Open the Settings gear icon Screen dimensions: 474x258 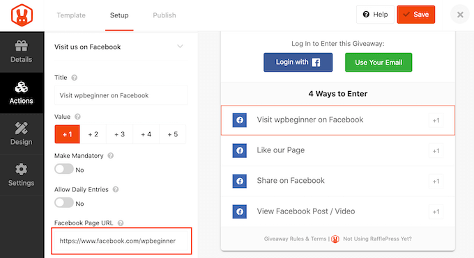[21, 169]
